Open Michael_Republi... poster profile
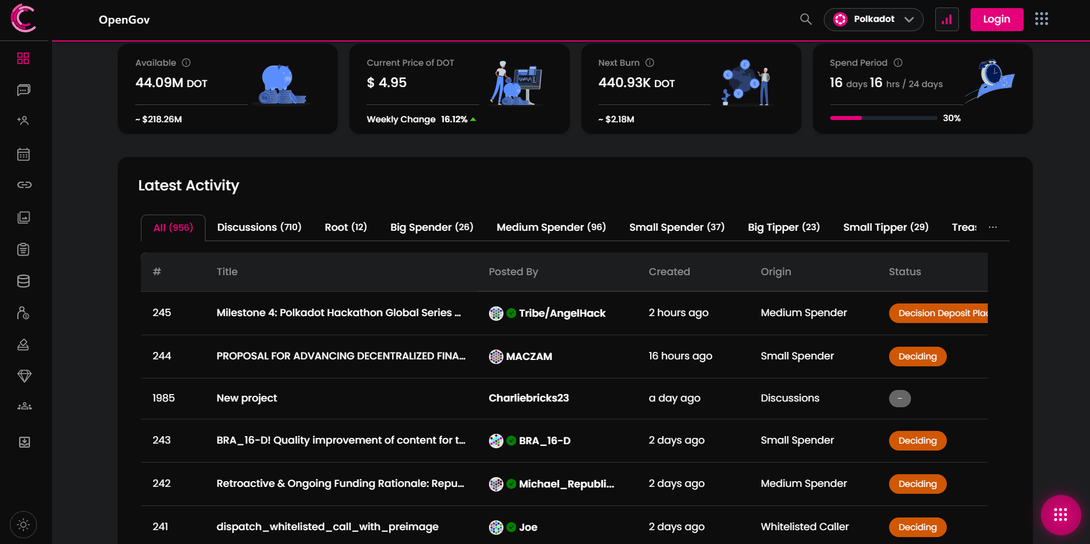1090x544 pixels. pyautogui.click(x=566, y=484)
